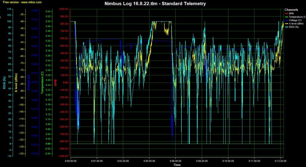Click the Nimbus Log chart title
Image resolution: width=306 pixels, height=167 pixels.
point(155,4)
